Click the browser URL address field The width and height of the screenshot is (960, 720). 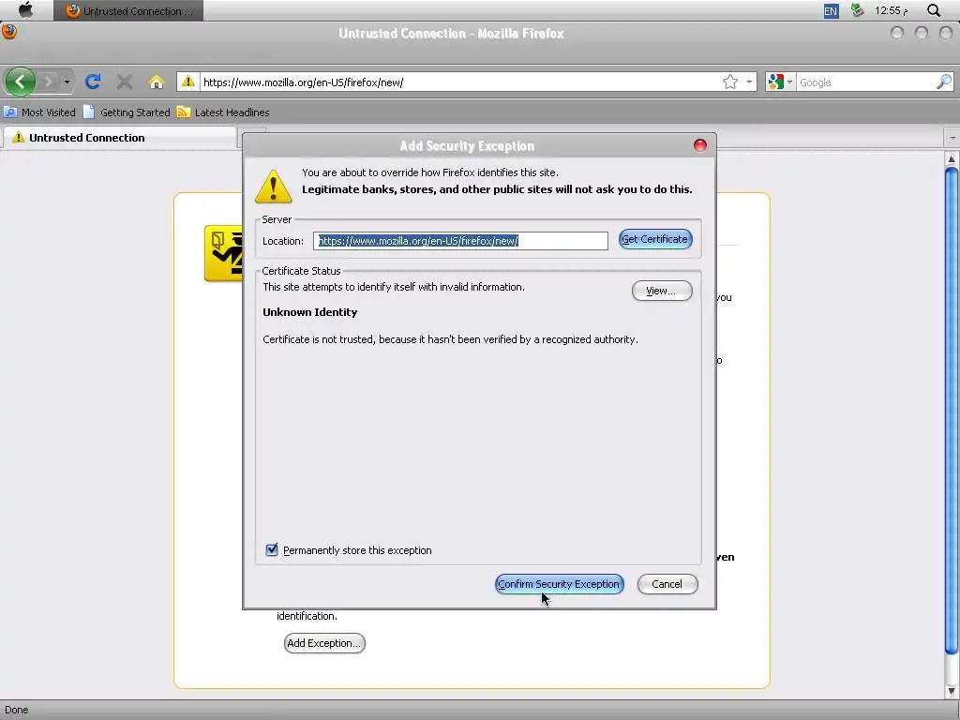[459, 82]
